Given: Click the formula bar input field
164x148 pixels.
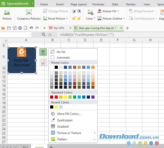Looking at the screenshot, I should (x=110, y=35).
